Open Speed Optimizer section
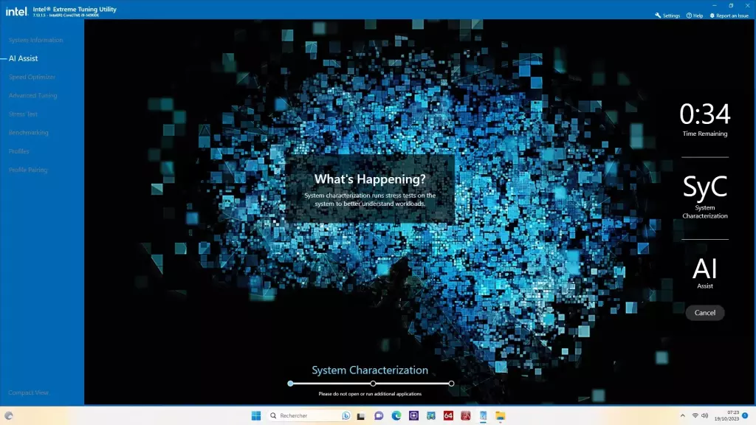Viewport: 756px width, 425px height. [x=32, y=77]
